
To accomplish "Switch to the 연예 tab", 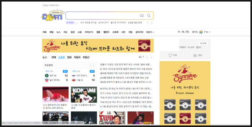I will [54, 57].
